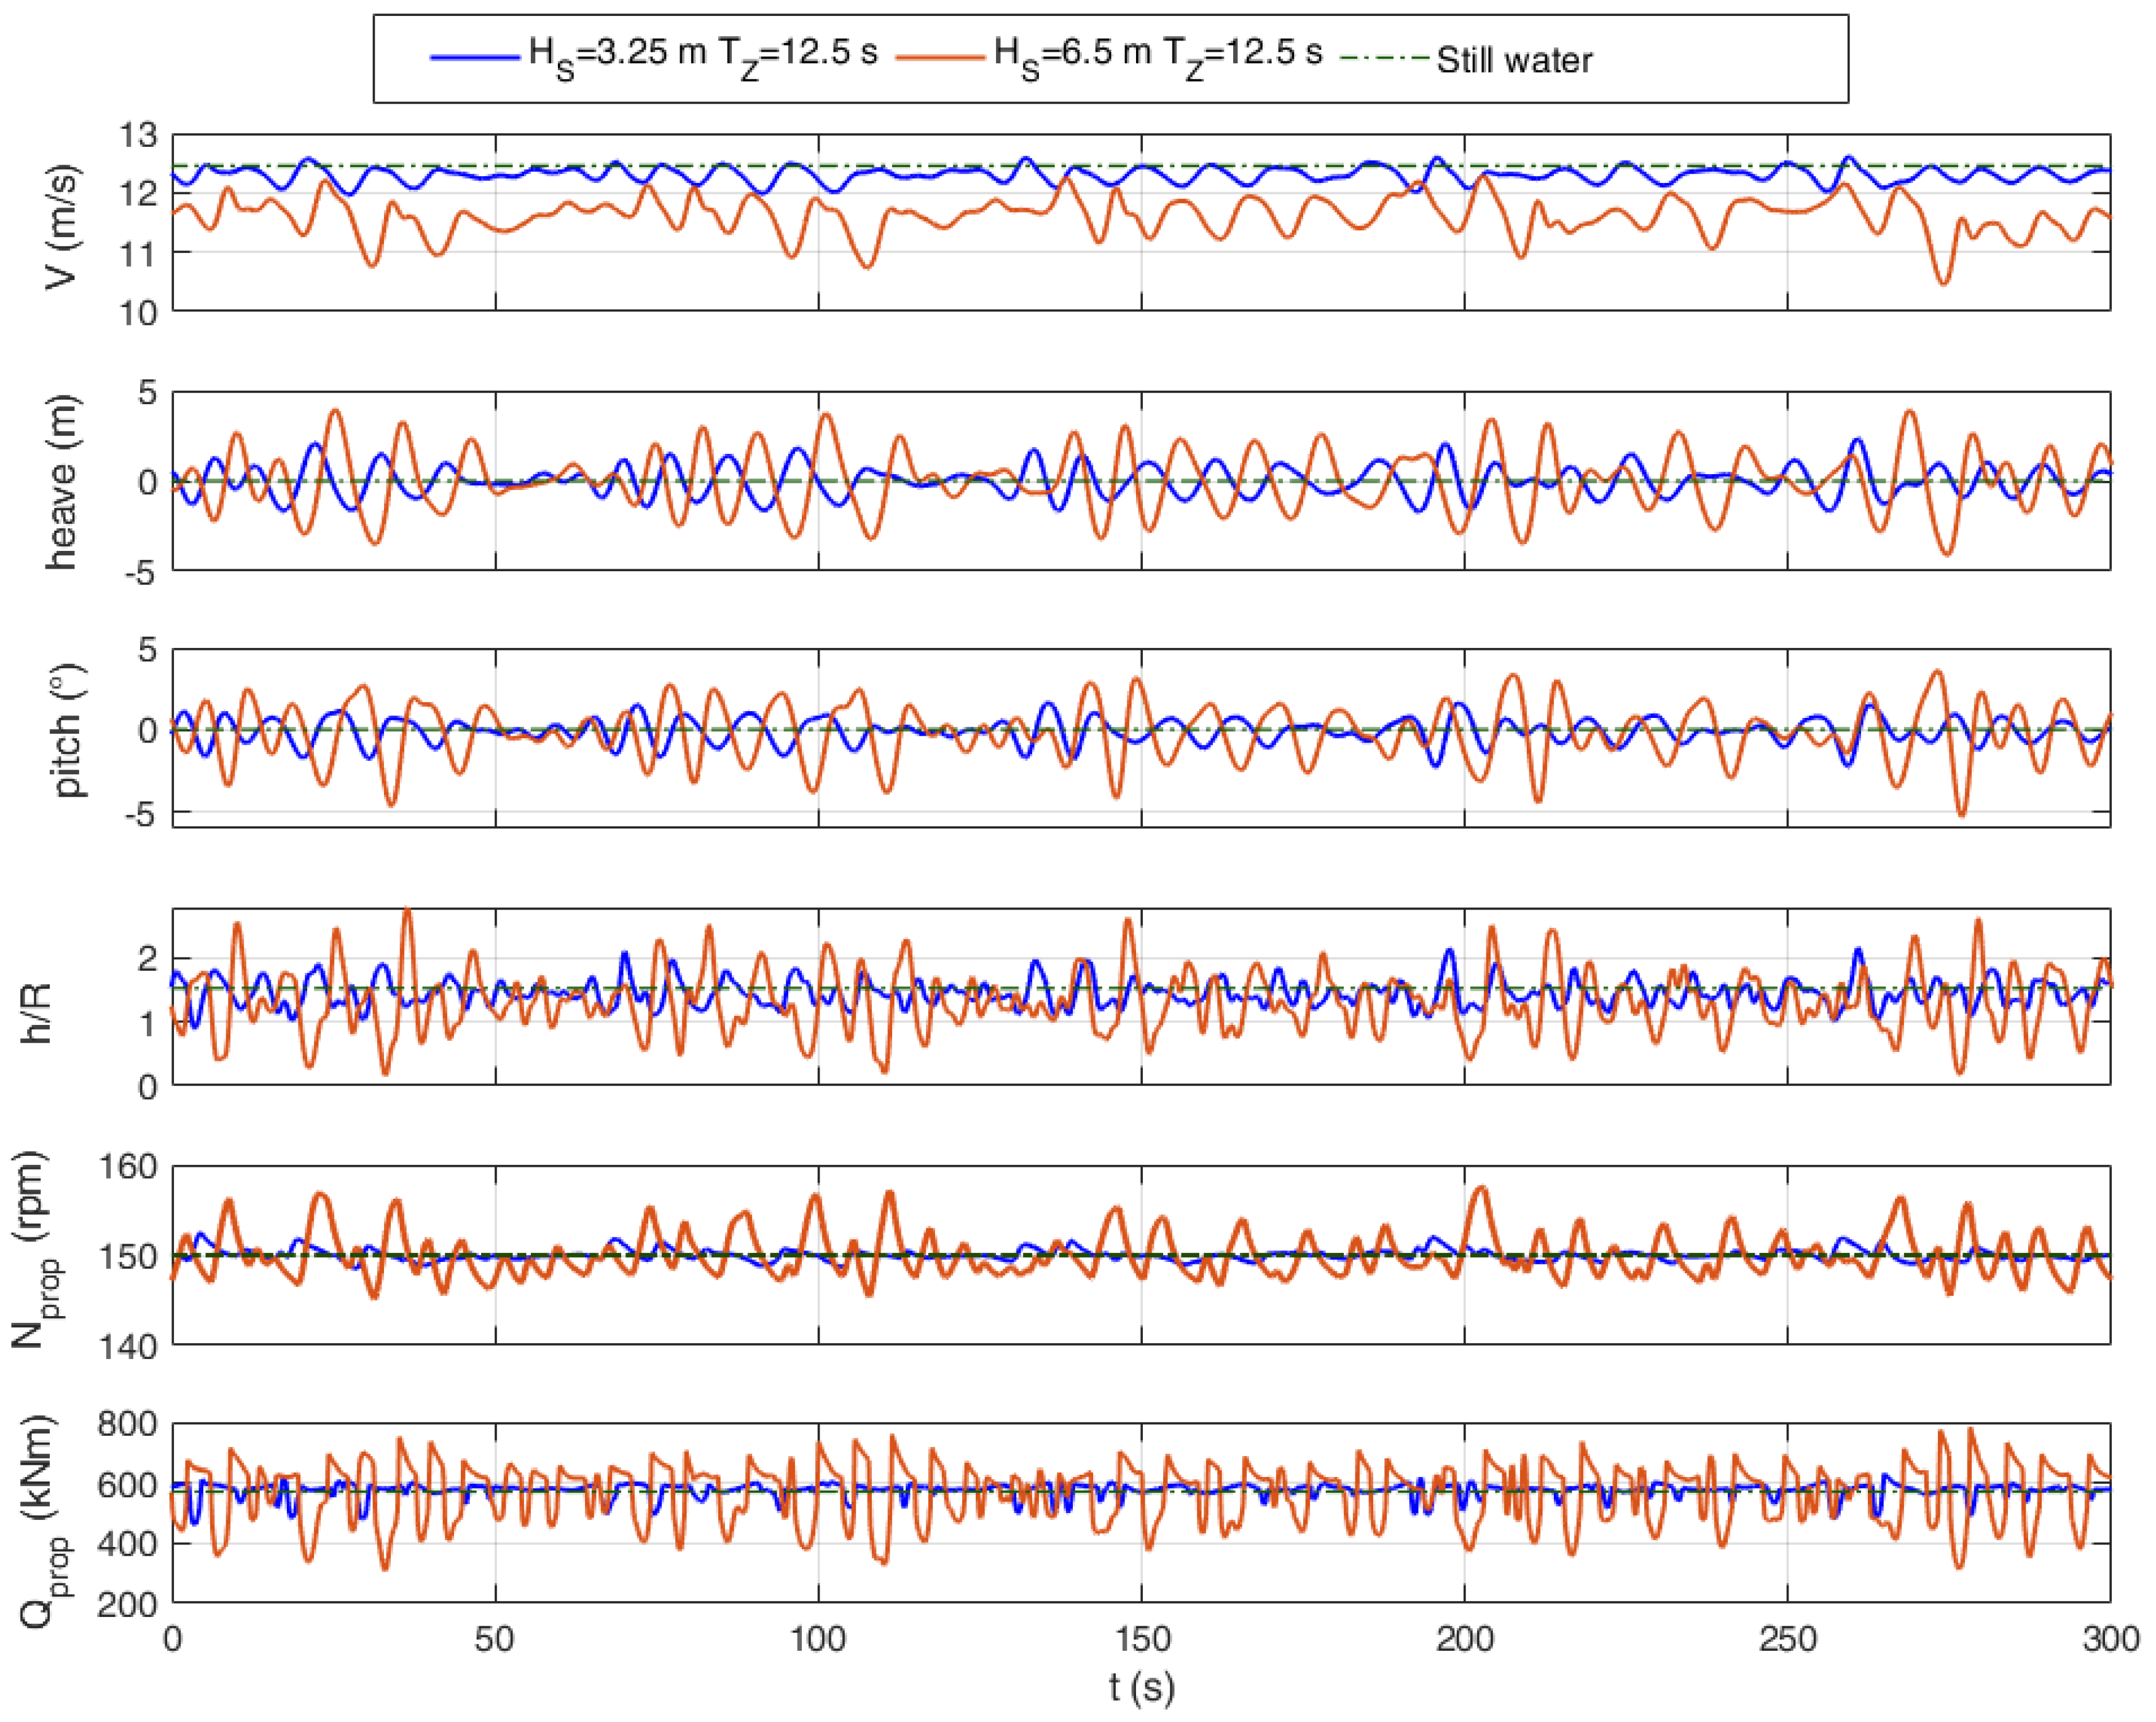Click the Nprop (rpm) axis label
This screenshot has height=1722, width=2156.
pos(37,1250)
